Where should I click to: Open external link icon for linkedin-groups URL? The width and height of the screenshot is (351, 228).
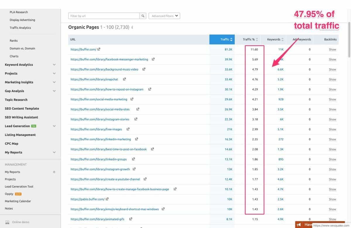point(133,159)
